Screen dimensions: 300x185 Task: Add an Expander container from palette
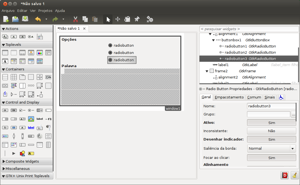point(14,94)
